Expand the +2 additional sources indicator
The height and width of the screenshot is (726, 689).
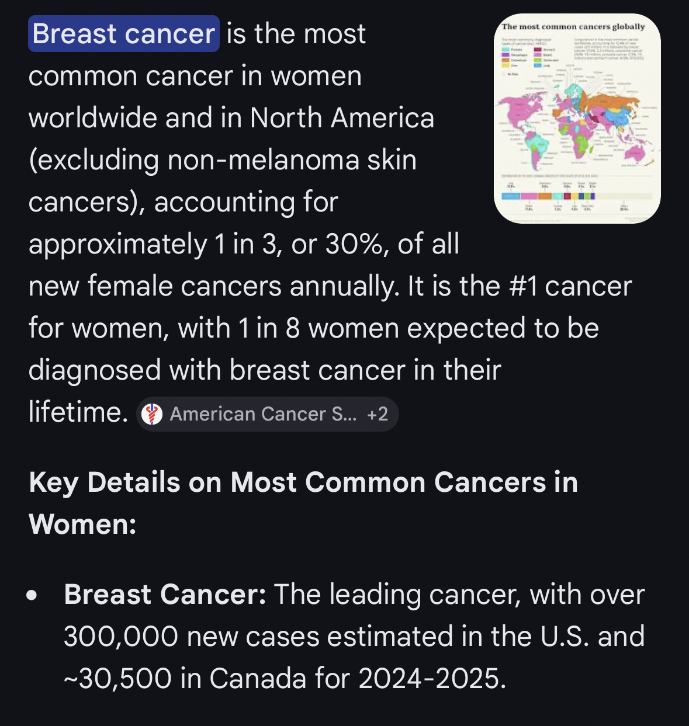[378, 414]
